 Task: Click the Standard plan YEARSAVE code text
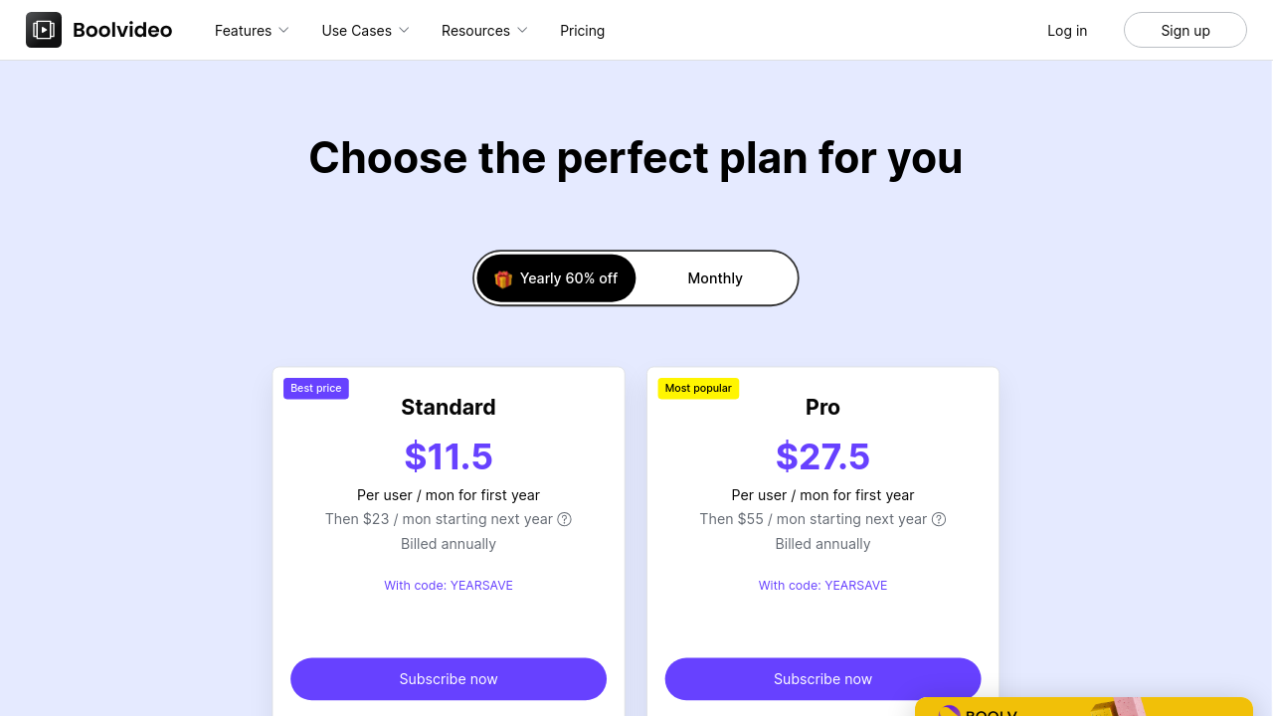point(449,586)
